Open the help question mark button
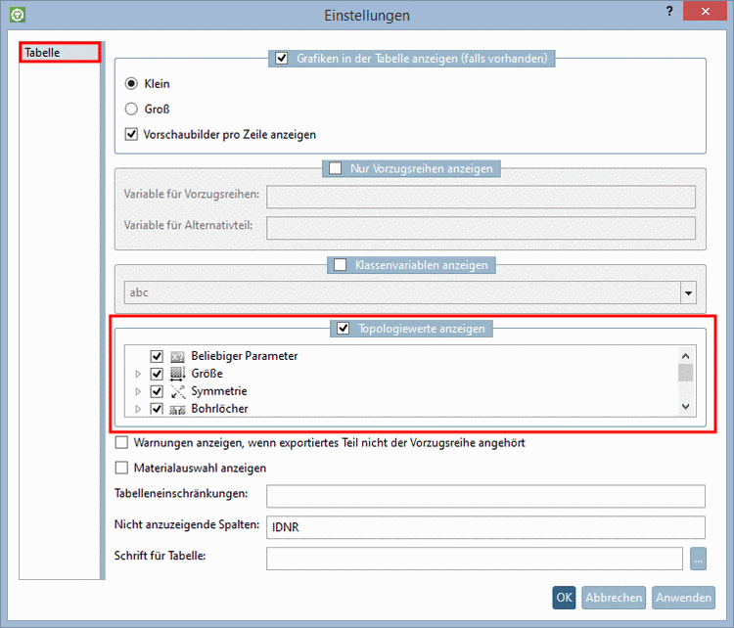This screenshot has width=734, height=628. coord(669,11)
